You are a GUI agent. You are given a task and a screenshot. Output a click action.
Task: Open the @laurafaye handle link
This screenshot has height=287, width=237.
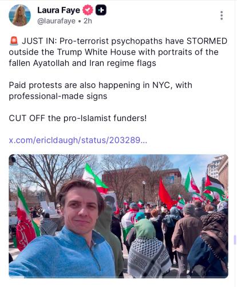56,21
